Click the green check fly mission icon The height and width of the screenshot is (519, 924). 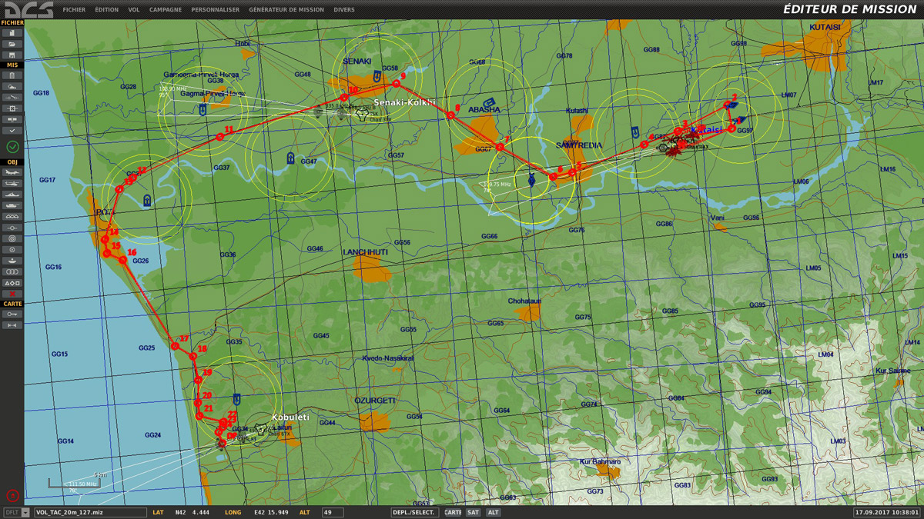(x=12, y=146)
